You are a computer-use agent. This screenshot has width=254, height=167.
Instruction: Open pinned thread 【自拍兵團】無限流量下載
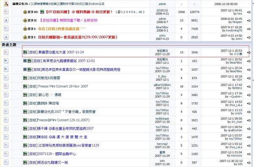pyautogui.click(x=68, y=20)
